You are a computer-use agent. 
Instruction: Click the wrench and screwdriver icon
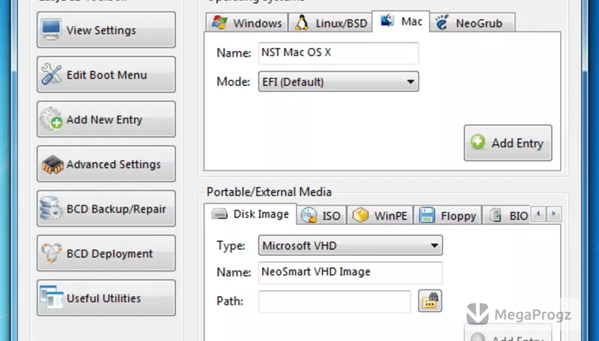coord(51,74)
